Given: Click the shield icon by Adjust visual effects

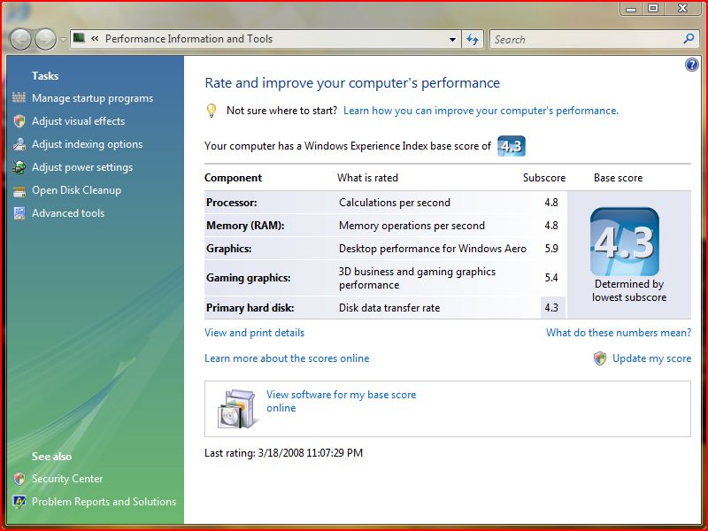Looking at the screenshot, I should (x=19, y=121).
